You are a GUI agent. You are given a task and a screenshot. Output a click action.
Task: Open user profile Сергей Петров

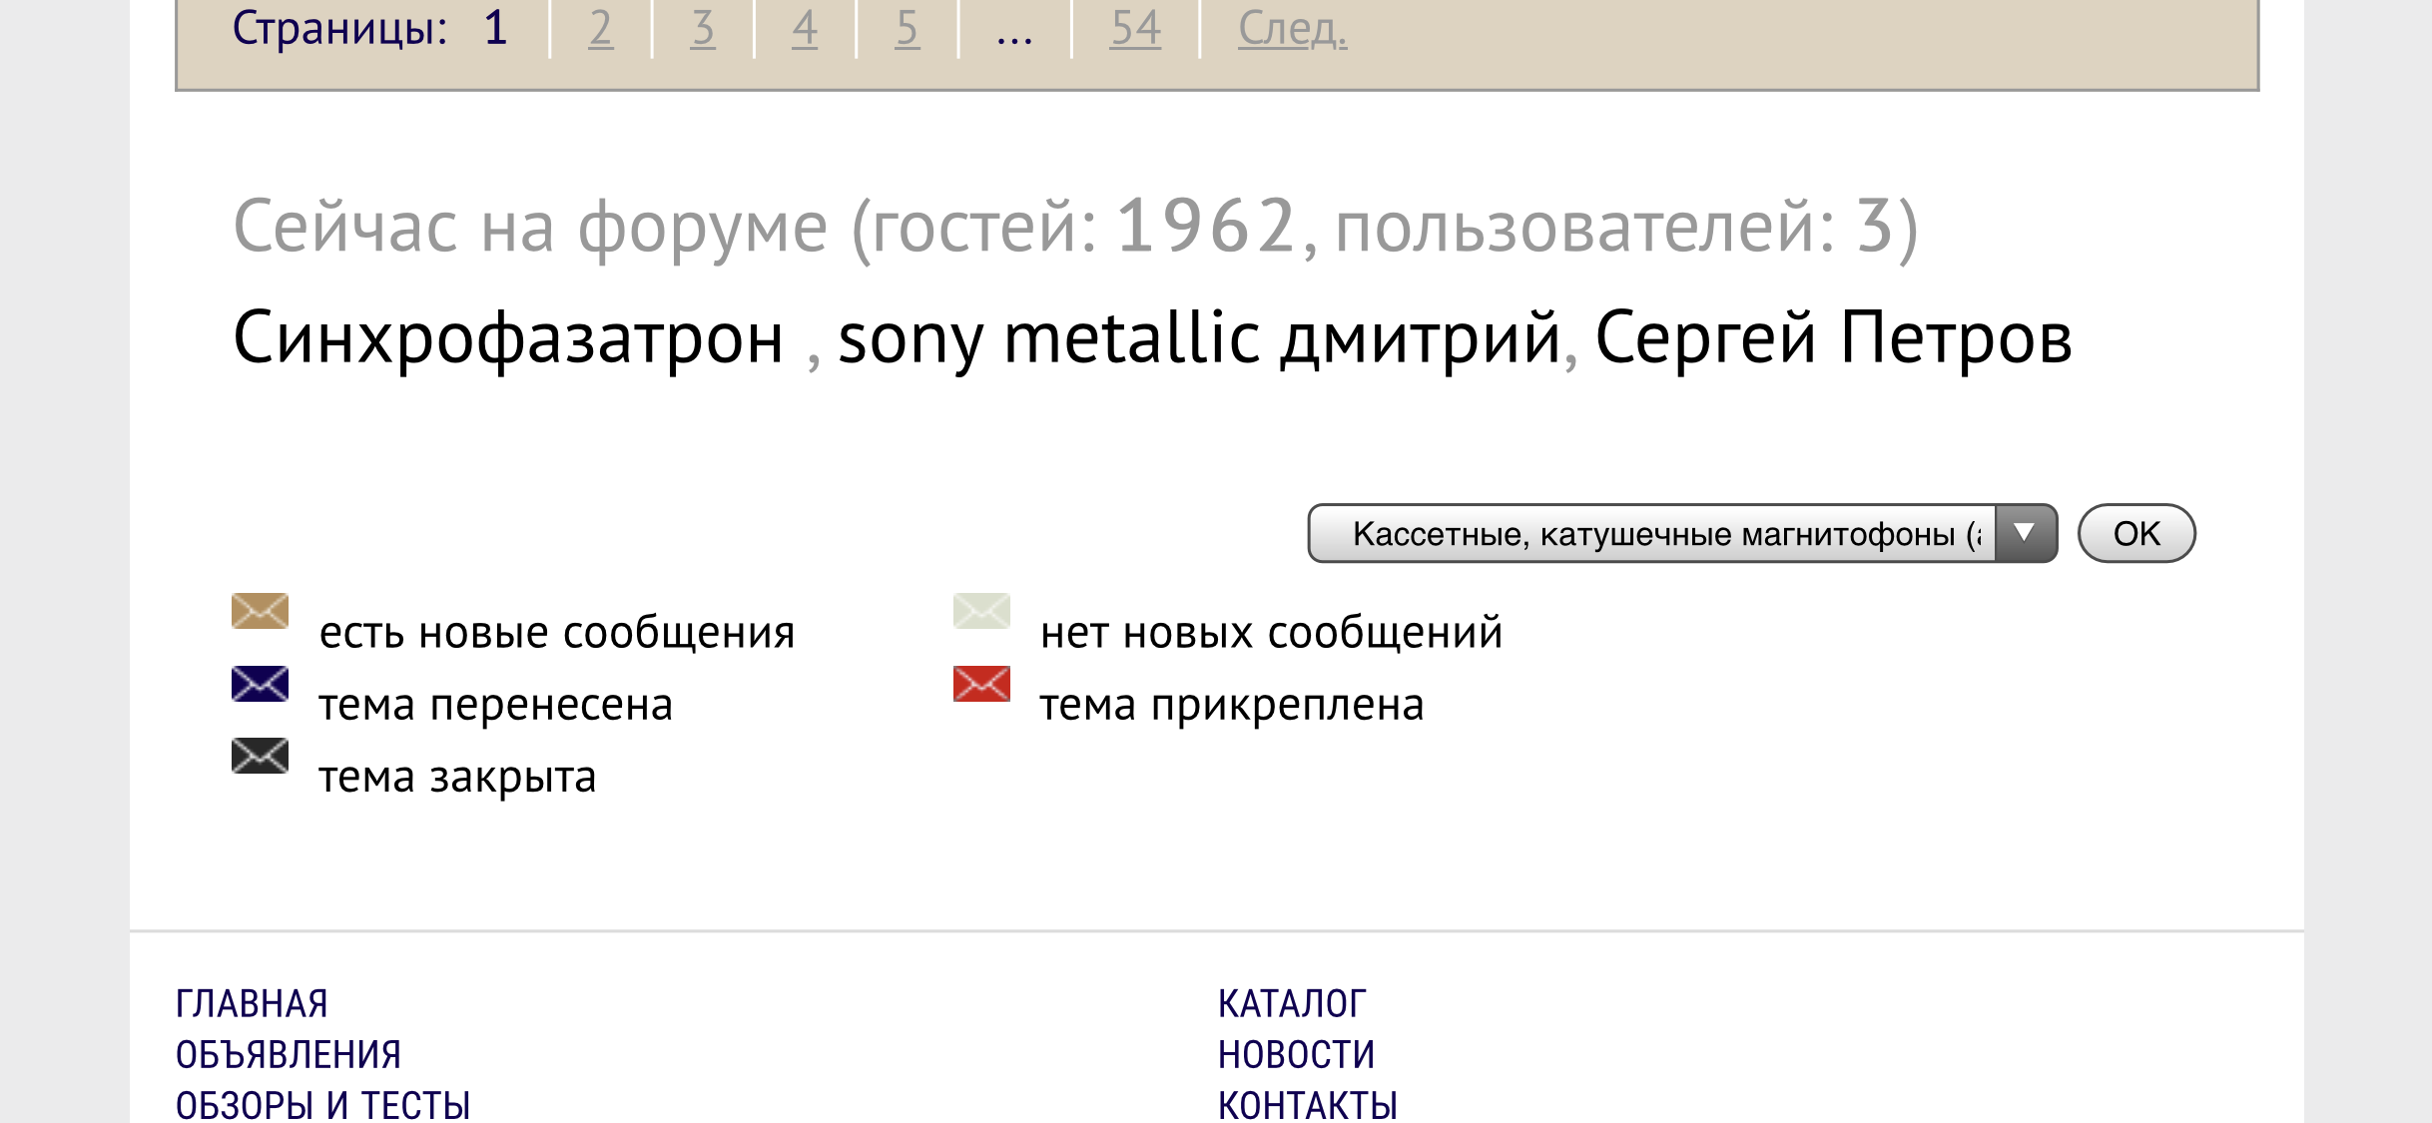(x=1833, y=337)
